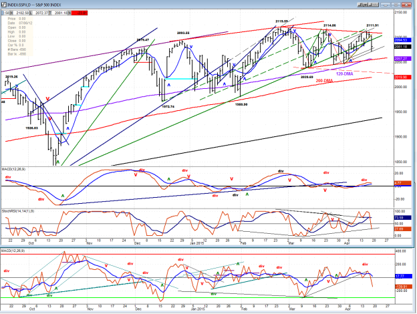The height and width of the screenshot is (314, 417).
Task: Click the chart window icon in title bar
Action: [x=4, y=5]
